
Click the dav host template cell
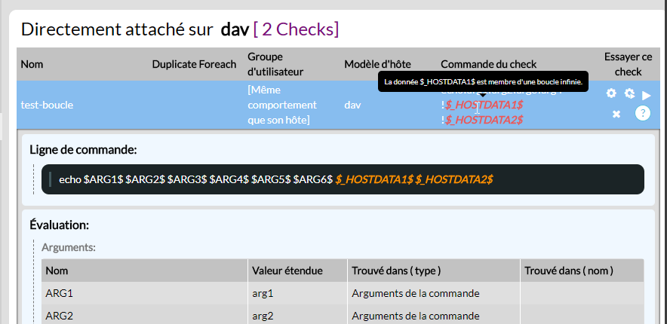pyautogui.click(x=353, y=105)
